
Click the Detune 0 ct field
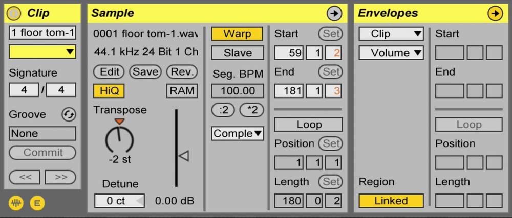(x=119, y=201)
